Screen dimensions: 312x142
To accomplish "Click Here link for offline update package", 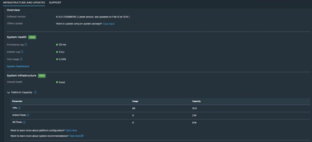I will pyautogui.click(x=109, y=24).
